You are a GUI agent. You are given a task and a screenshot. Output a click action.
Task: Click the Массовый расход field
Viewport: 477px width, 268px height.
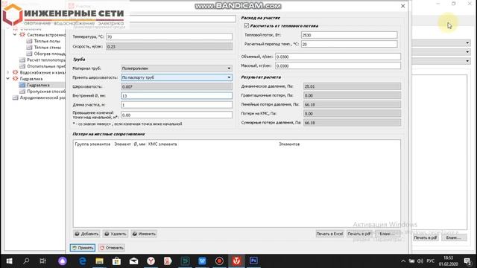tap(338, 66)
